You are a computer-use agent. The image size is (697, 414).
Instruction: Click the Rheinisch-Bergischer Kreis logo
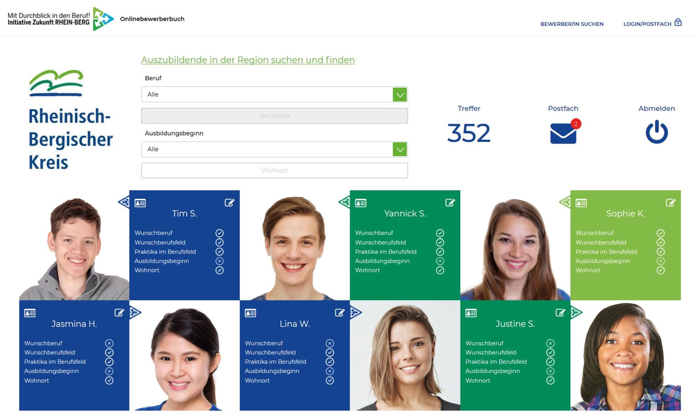point(70,120)
